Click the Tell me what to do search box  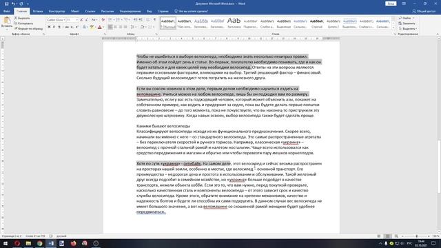192,11
